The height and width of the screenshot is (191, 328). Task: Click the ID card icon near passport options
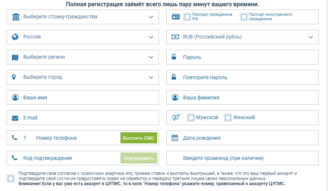point(176,17)
